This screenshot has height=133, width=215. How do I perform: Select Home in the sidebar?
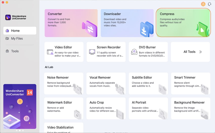click(20, 30)
